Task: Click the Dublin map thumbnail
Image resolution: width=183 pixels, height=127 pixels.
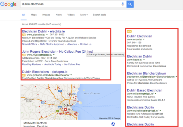Action: pyautogui.click(x=71, y=102)
